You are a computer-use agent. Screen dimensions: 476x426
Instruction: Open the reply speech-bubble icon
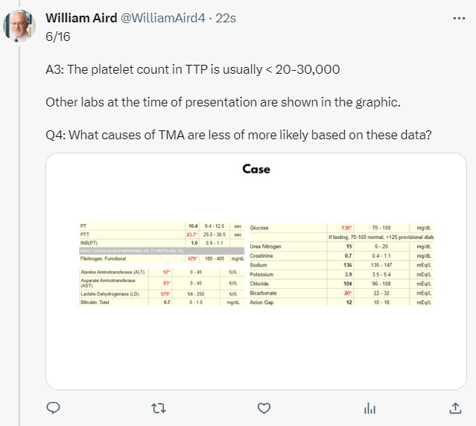pyautogui.click(x=53, y=408)
